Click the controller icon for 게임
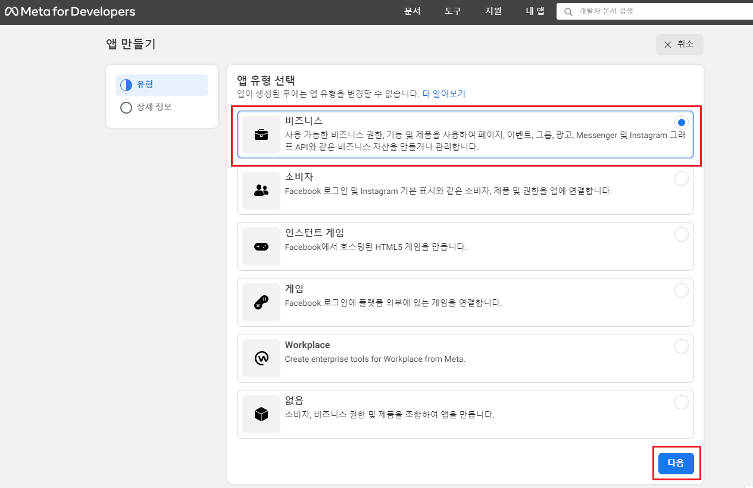 pyautogui.click(x=261, y=302)
